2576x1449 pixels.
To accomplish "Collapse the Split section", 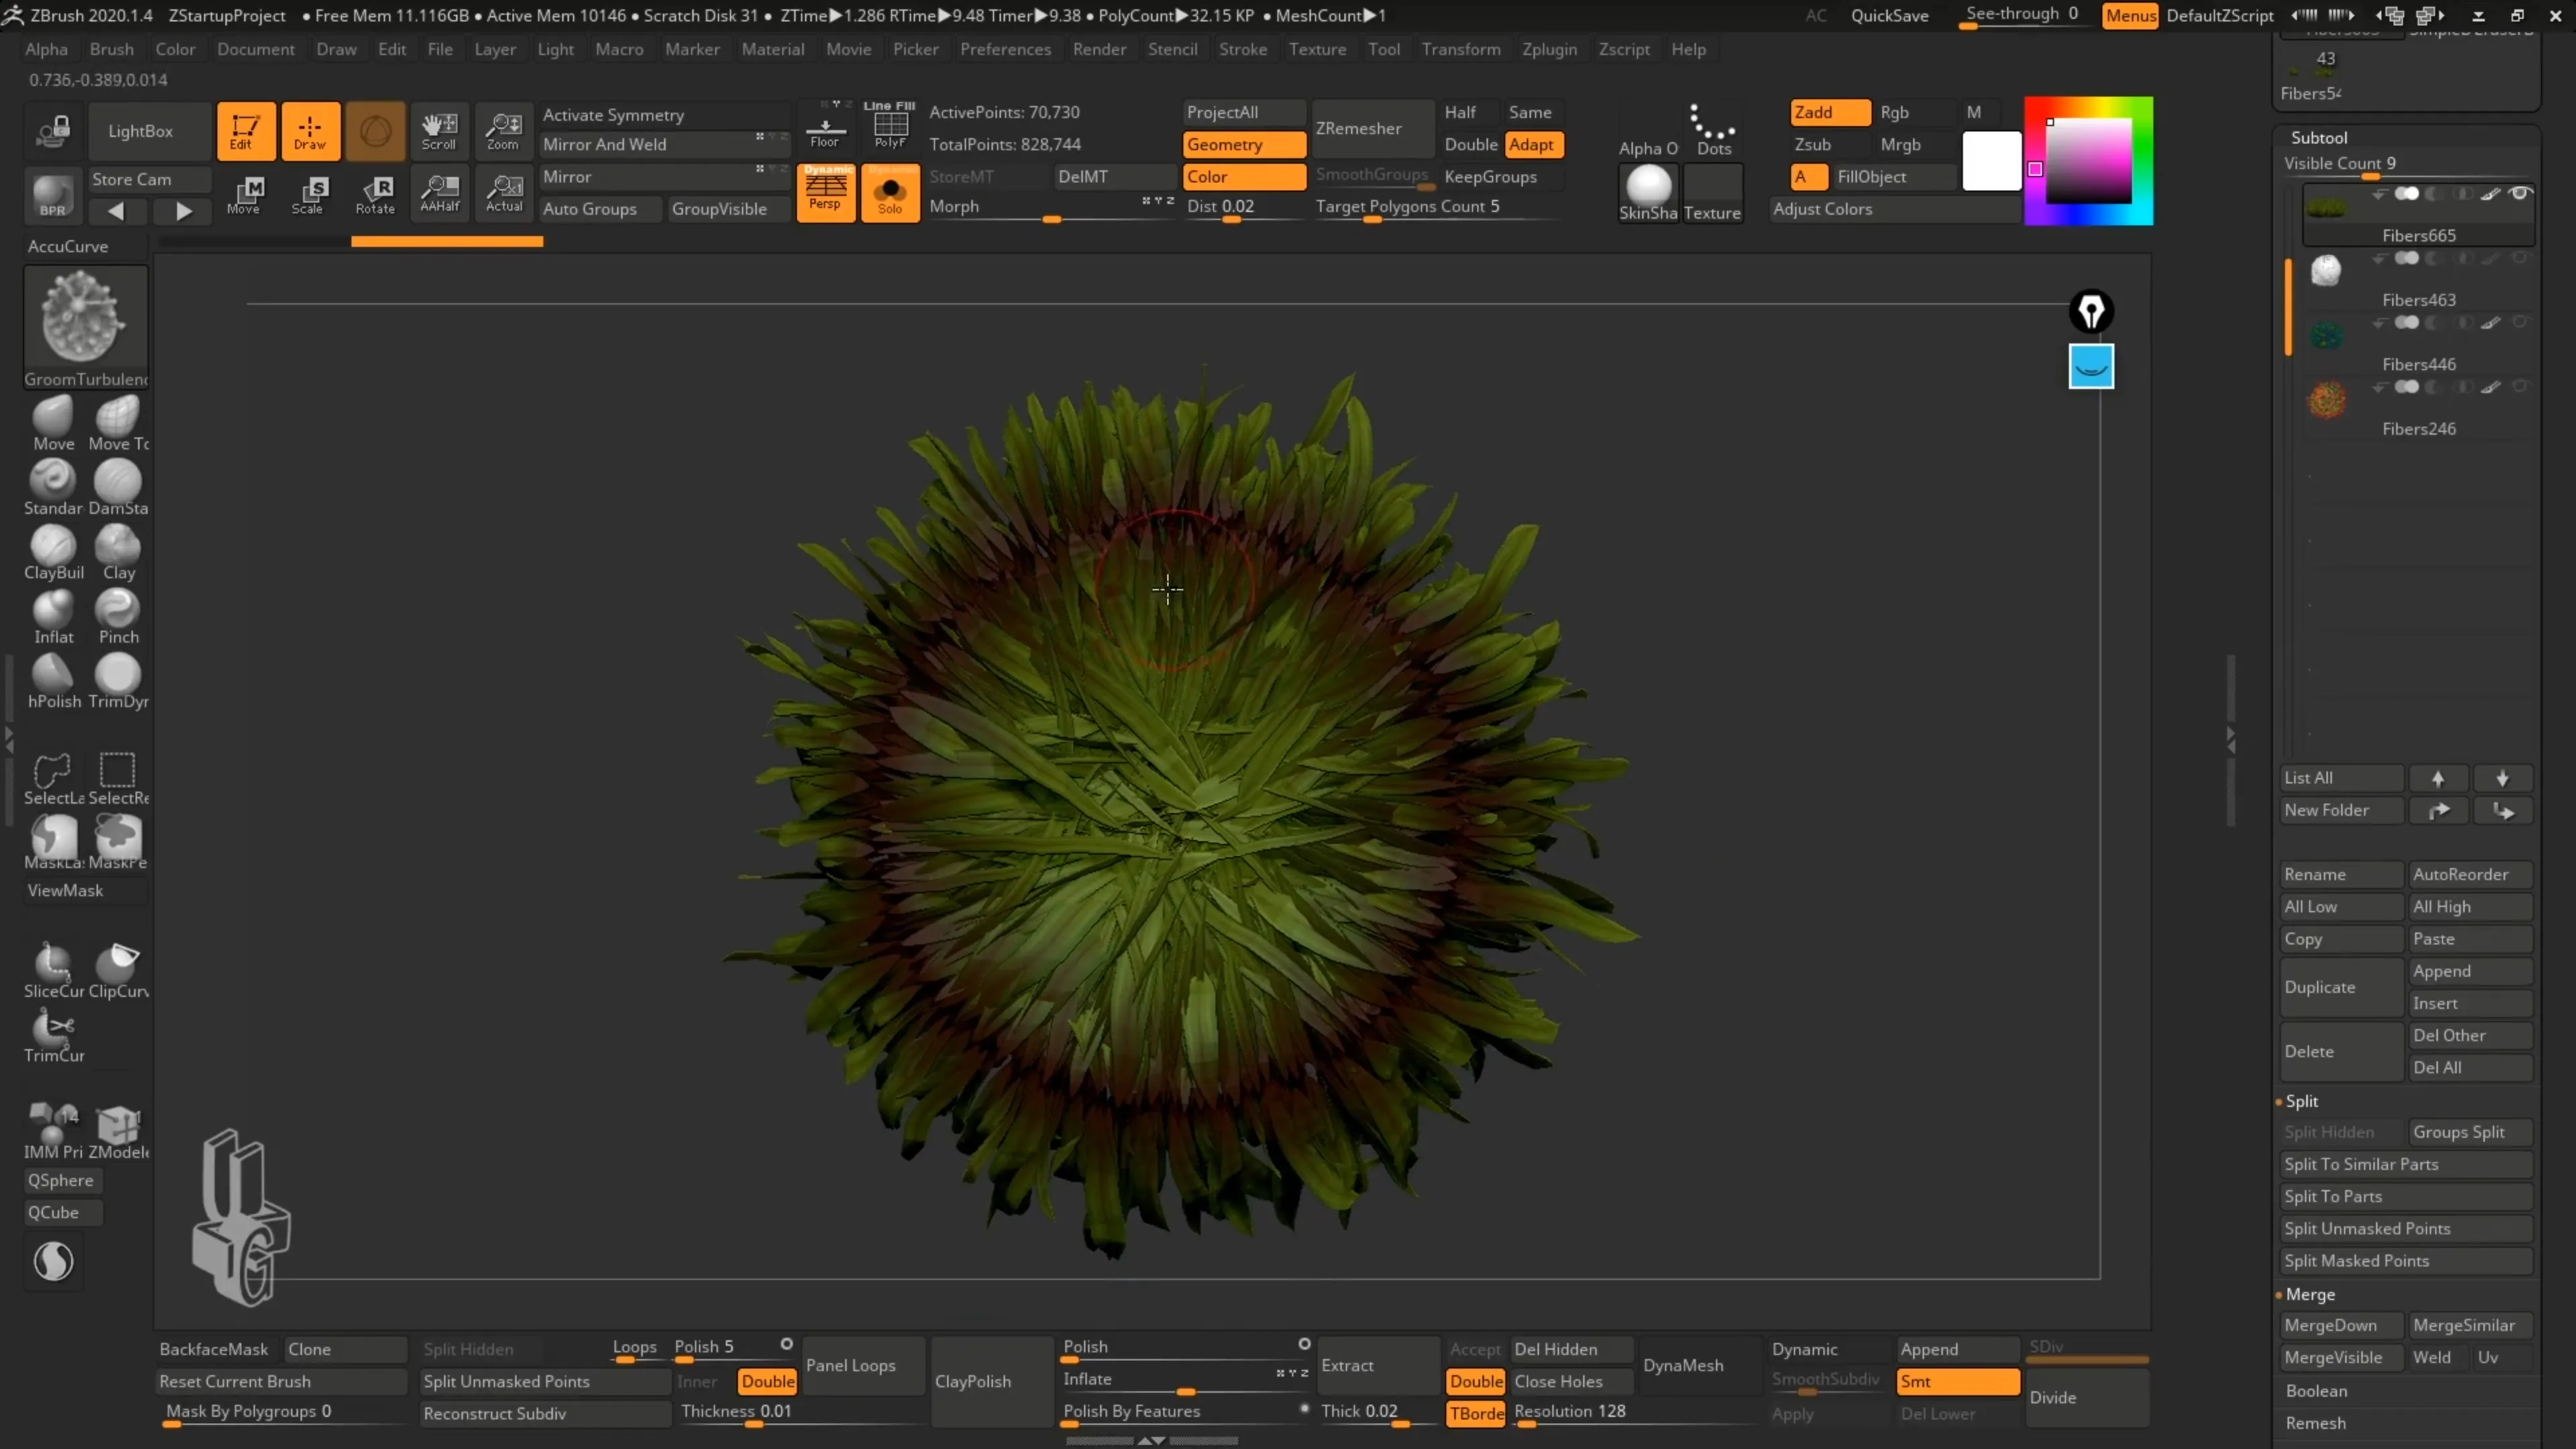I will (2301, 1100).
